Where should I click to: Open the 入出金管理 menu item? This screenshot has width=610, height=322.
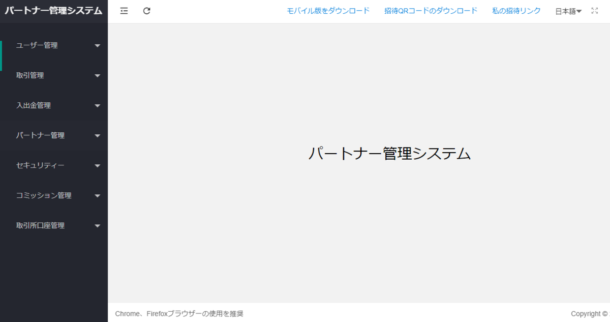tap(54, 105)
